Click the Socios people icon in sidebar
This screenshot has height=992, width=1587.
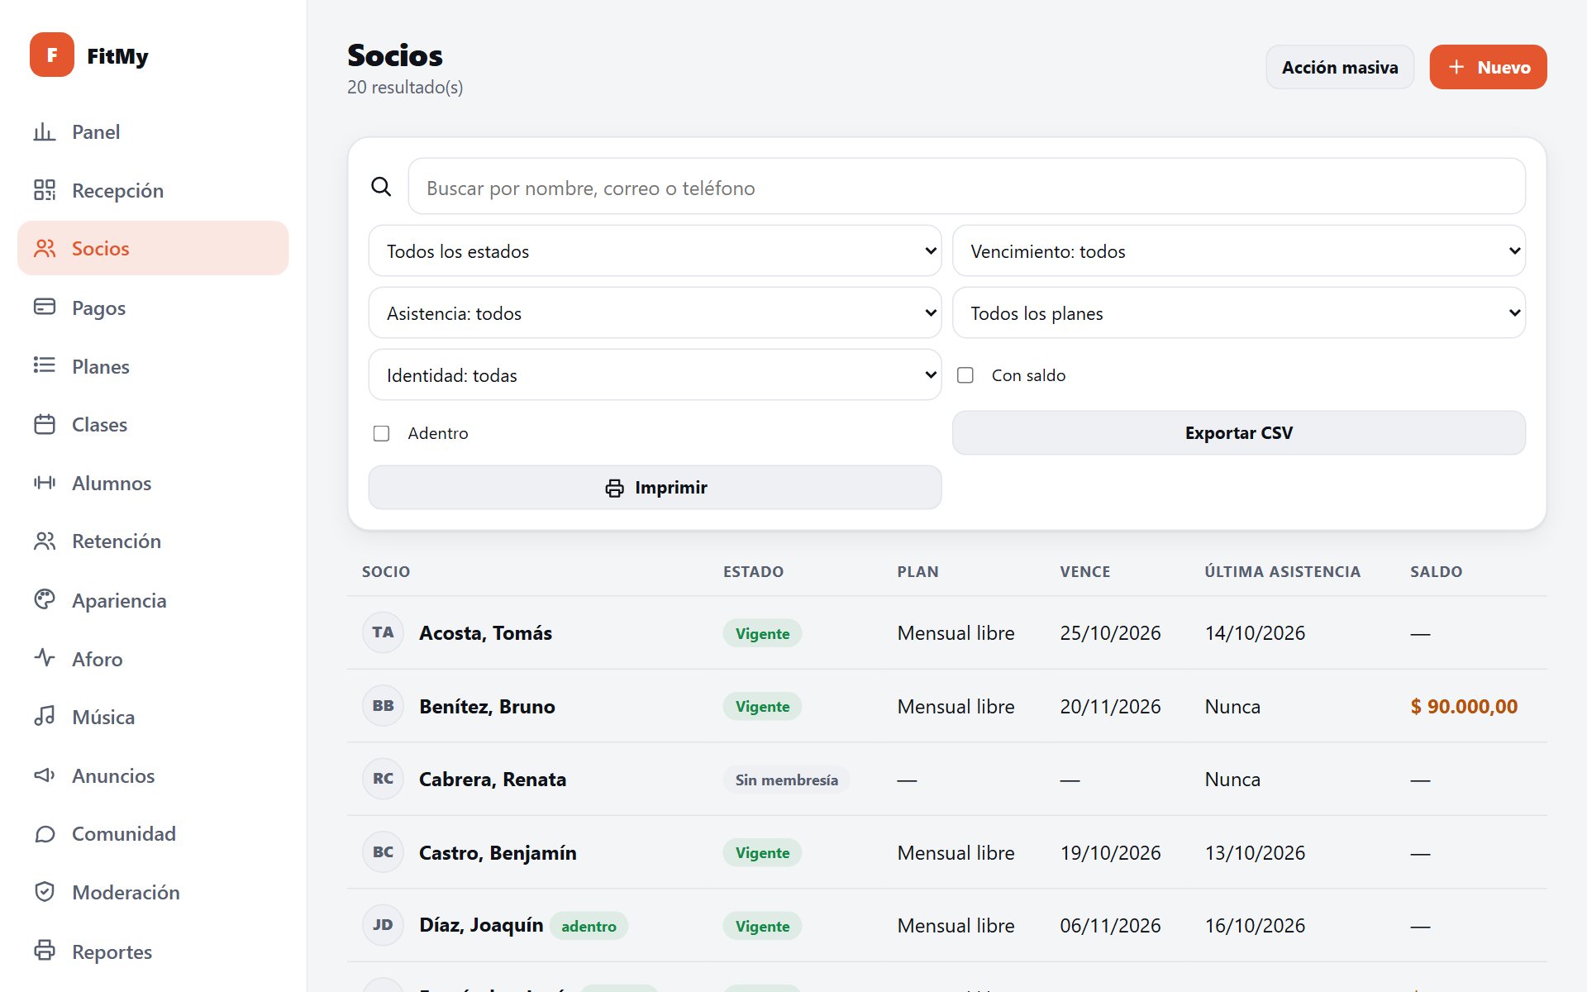(45, 248)
